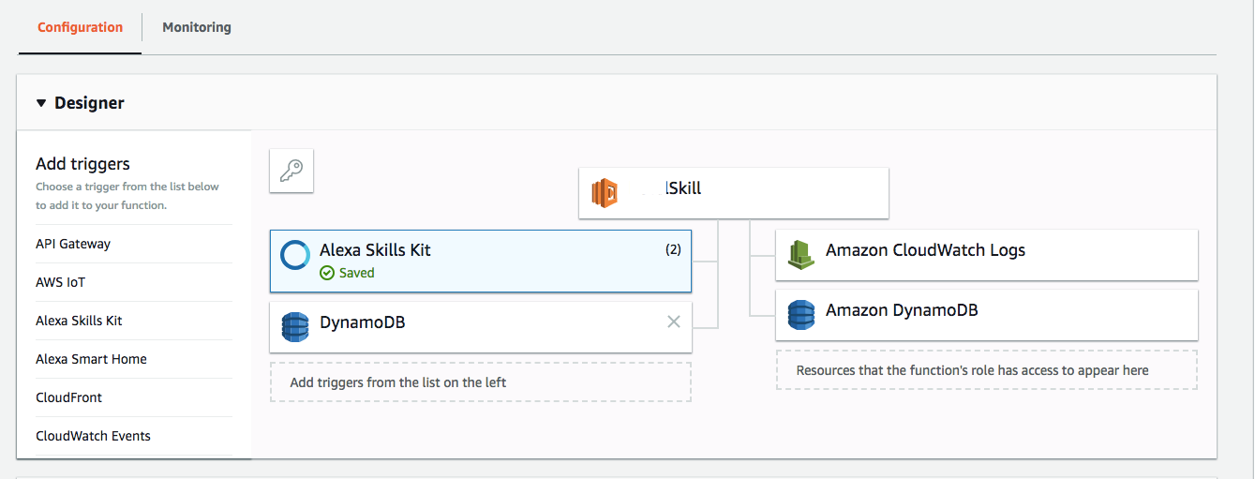Screen dimensions: 1255x479
Task: Click the Alexa Skills Kit ring icon
Action: (x=295, y=255)
